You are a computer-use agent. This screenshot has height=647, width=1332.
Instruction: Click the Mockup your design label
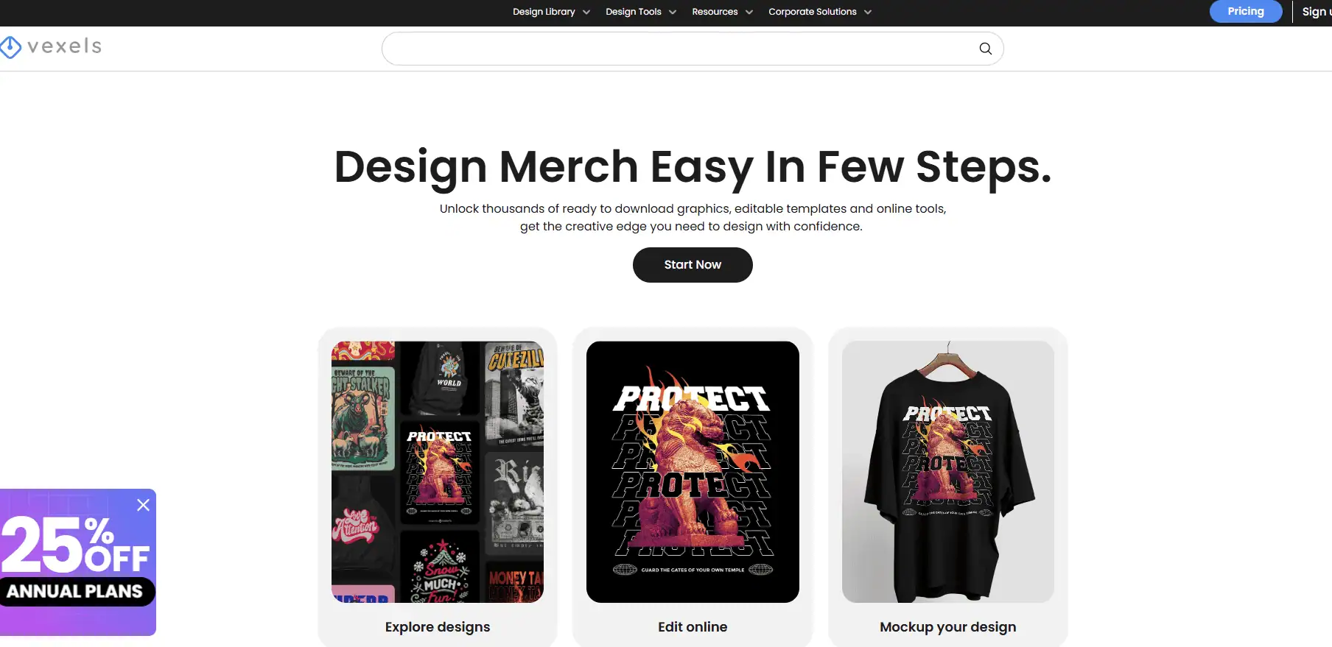[948, 627]
